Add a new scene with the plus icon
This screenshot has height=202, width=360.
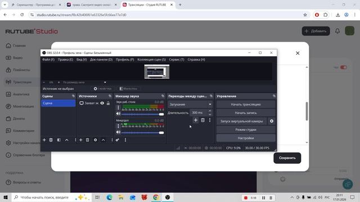point(44,140)
